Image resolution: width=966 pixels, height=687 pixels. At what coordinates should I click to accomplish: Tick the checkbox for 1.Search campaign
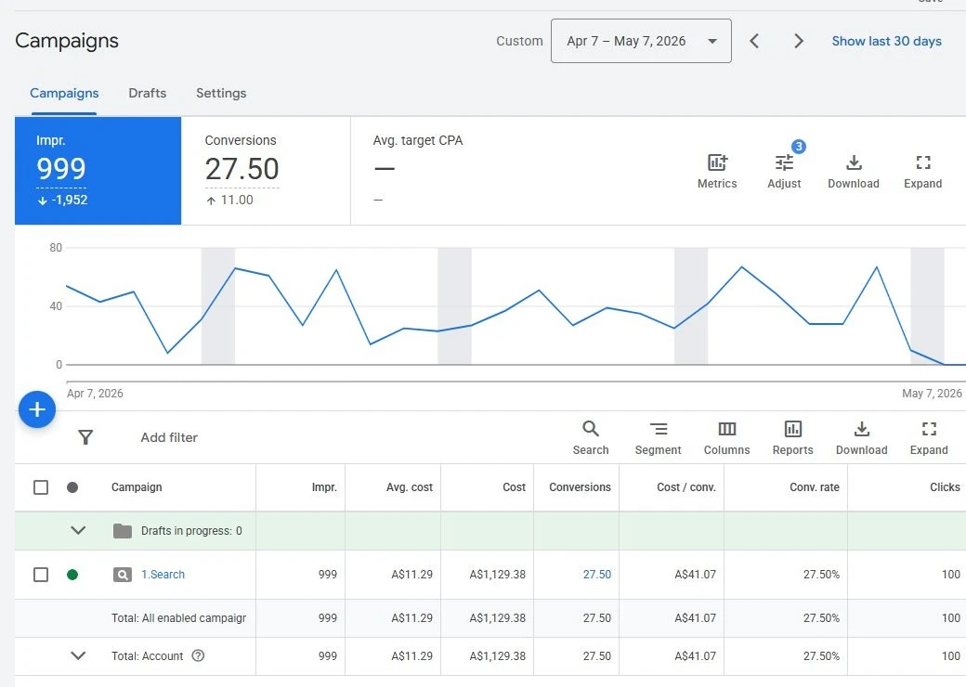pos(41,575)
